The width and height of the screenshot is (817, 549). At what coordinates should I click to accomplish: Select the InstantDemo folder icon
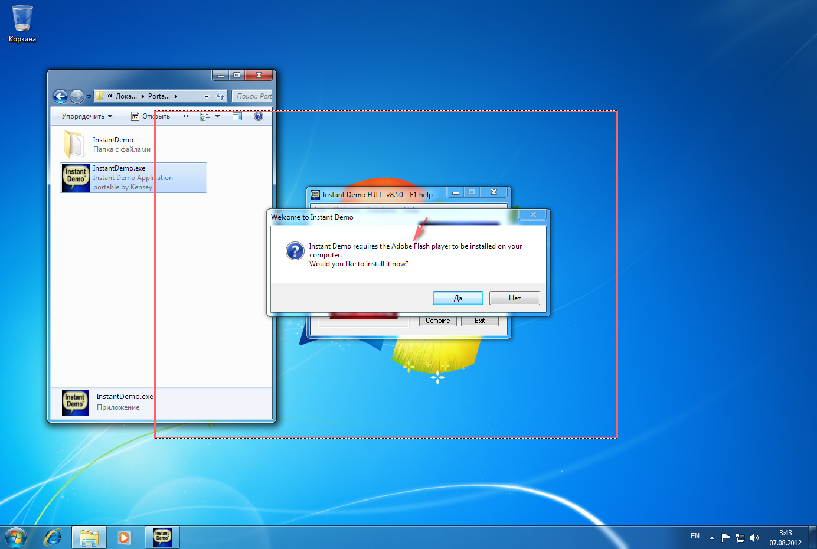coord(75,144)
